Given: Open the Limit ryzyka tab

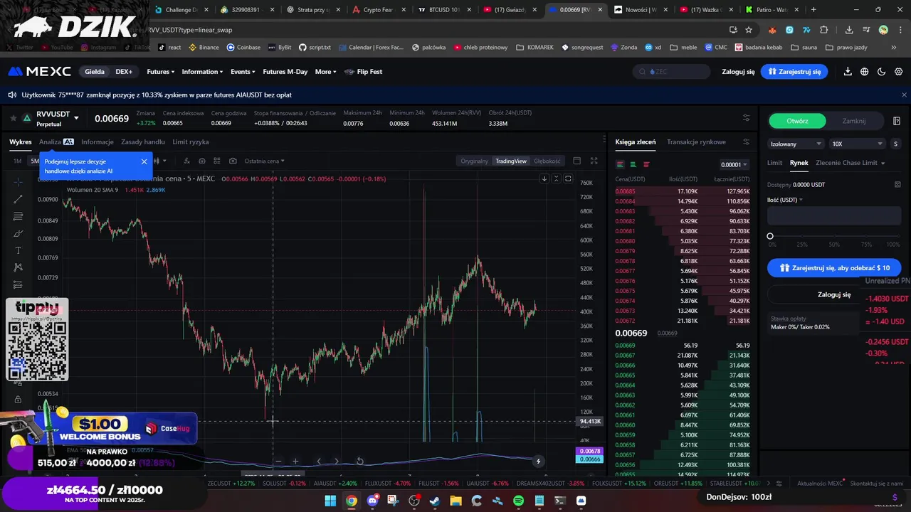Looking at the screenshot, I should click(190, 142).
